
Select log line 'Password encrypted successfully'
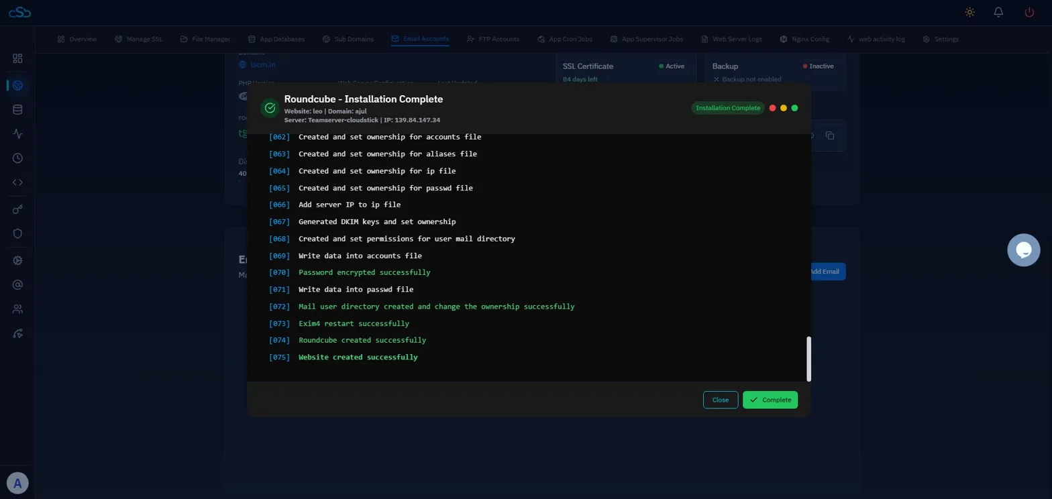364,273
